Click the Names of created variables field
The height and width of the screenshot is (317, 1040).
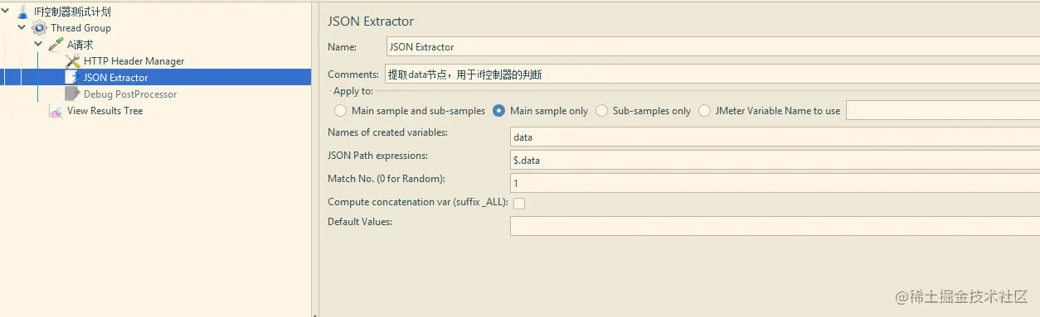point(775,137)
